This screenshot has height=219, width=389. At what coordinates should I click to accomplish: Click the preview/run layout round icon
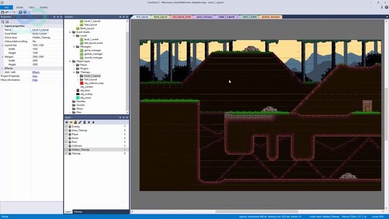pos(20,12)
